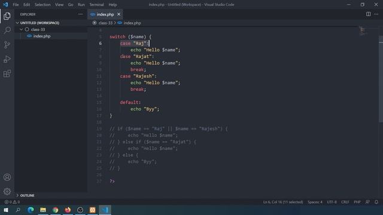Open the Explorer view in activity bar
The height and width of the screenshot is (215, 383).
coord(7,16)
